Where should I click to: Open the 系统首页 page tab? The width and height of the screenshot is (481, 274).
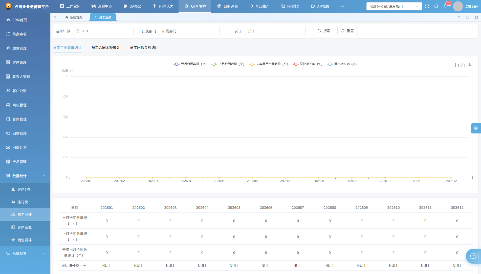74,17
